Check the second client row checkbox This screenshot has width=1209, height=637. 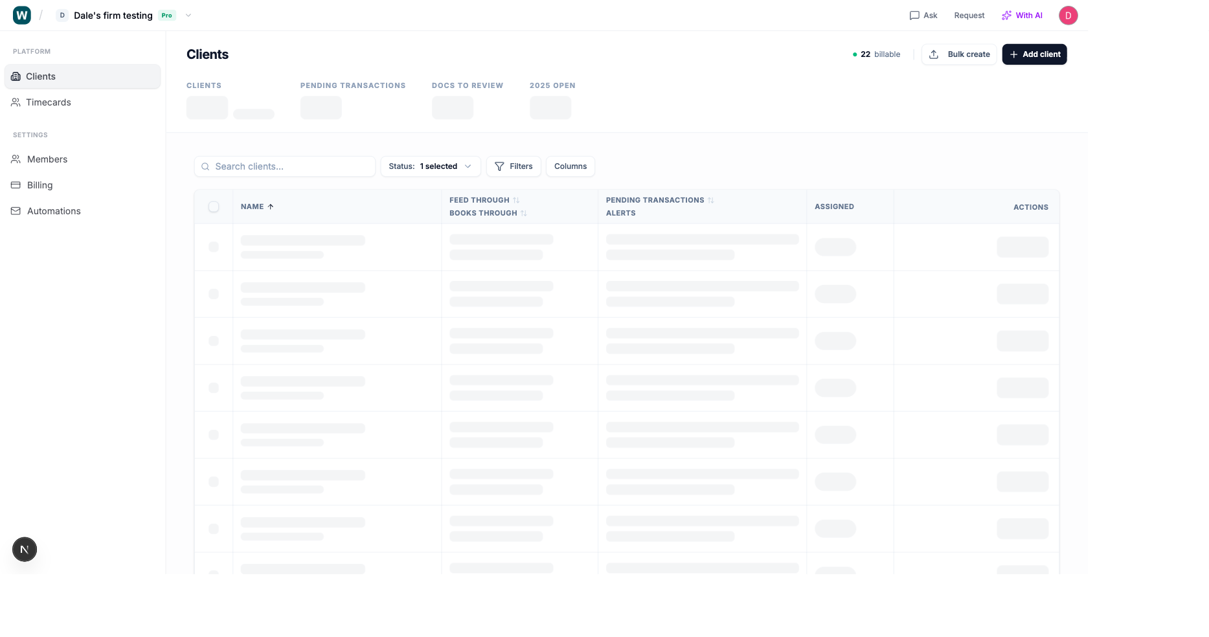(x=214, y=293)
